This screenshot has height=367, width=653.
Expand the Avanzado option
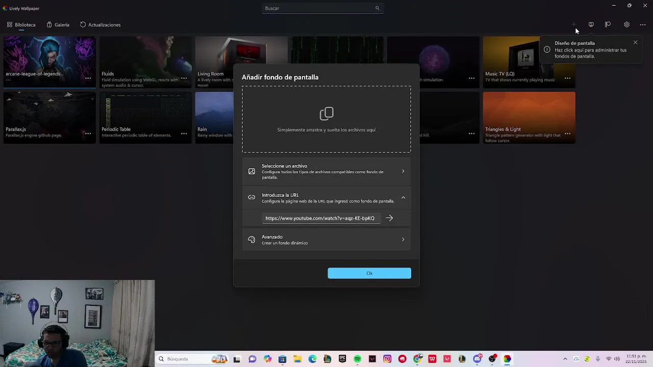pyautogui.click(x=326, y=240)
